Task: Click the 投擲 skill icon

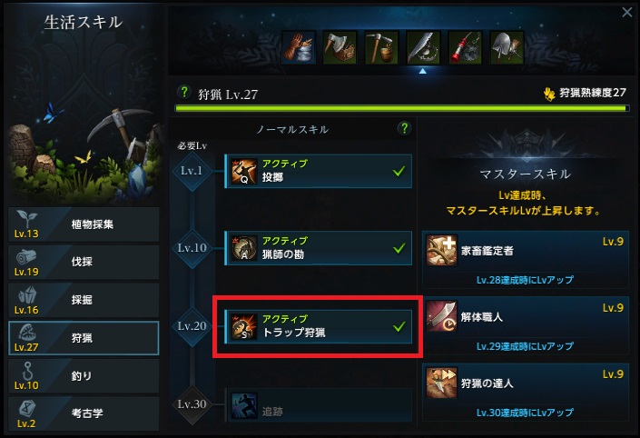Action: click(x=244, y=171)
